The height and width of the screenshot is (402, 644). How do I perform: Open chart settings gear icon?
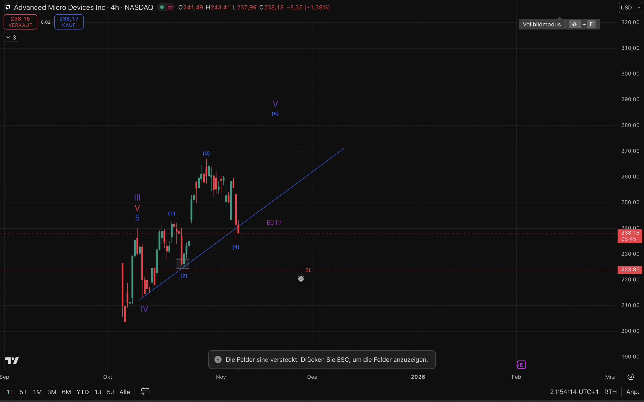tap(631, 377)
